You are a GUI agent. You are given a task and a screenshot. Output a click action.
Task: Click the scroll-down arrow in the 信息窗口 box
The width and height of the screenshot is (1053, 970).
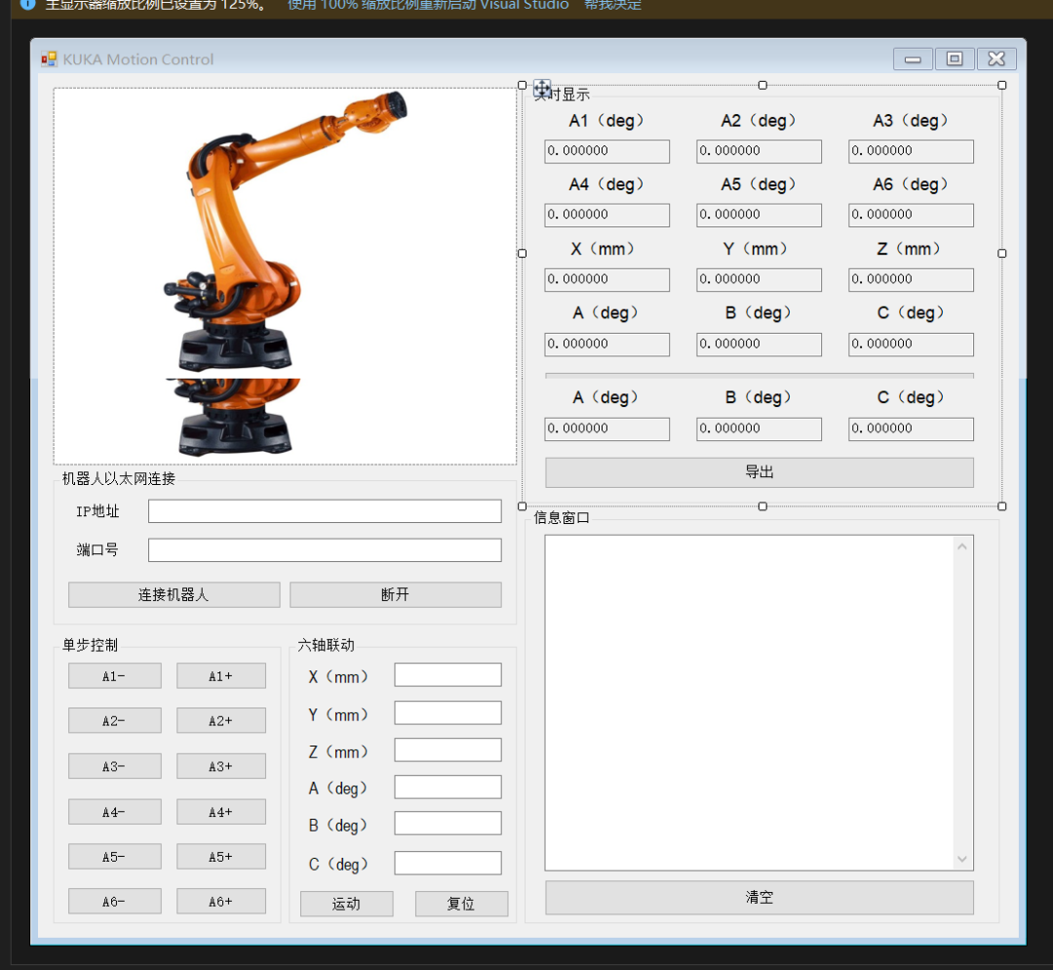coord(962,860)
